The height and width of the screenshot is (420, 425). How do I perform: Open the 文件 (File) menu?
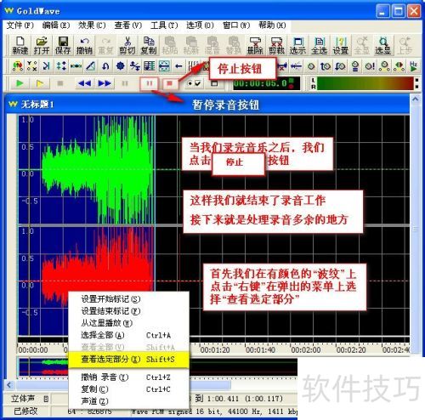pyautogui.click(x=20, y=26)
